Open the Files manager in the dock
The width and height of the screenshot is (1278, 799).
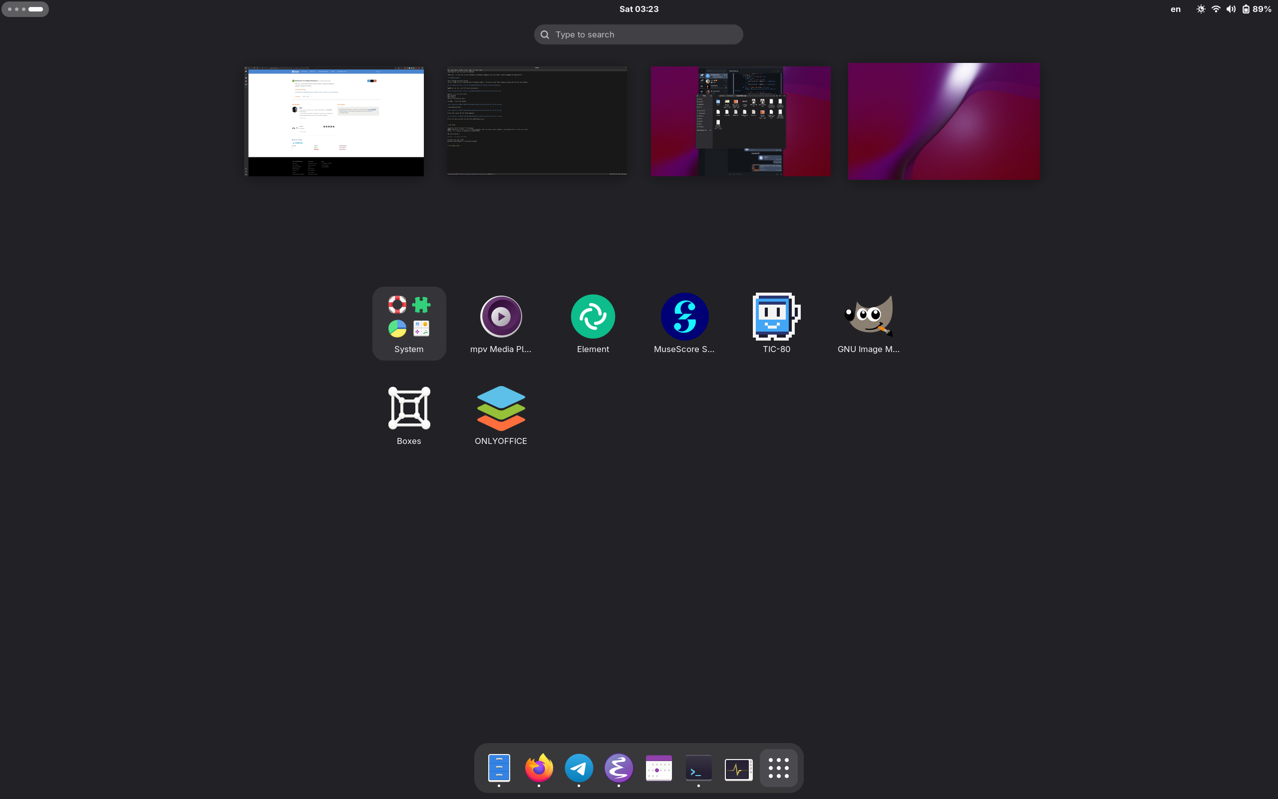tap(499, 768)
